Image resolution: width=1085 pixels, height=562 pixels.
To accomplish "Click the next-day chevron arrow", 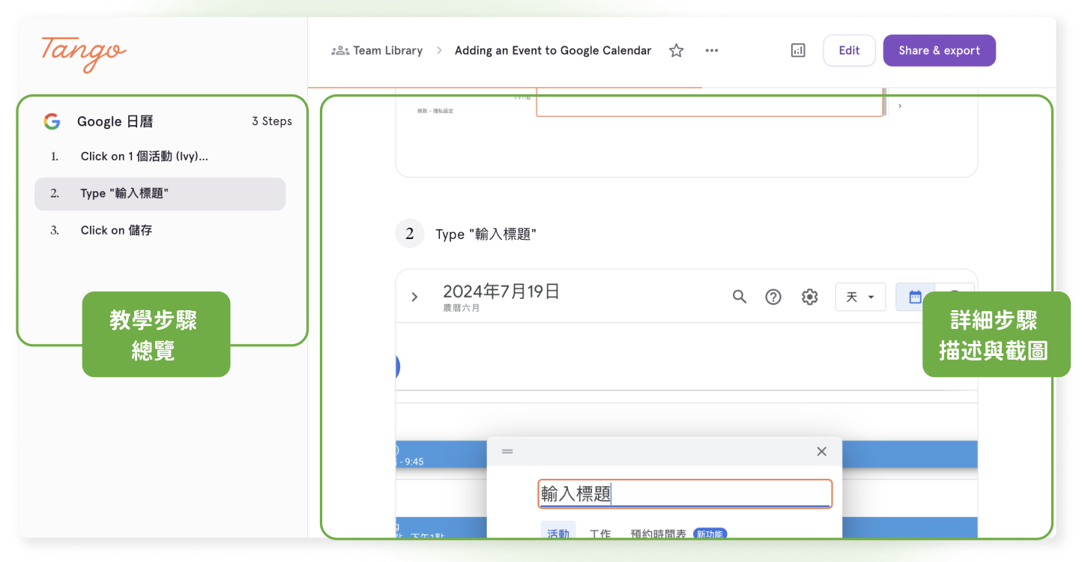I will tap(414, 297).
